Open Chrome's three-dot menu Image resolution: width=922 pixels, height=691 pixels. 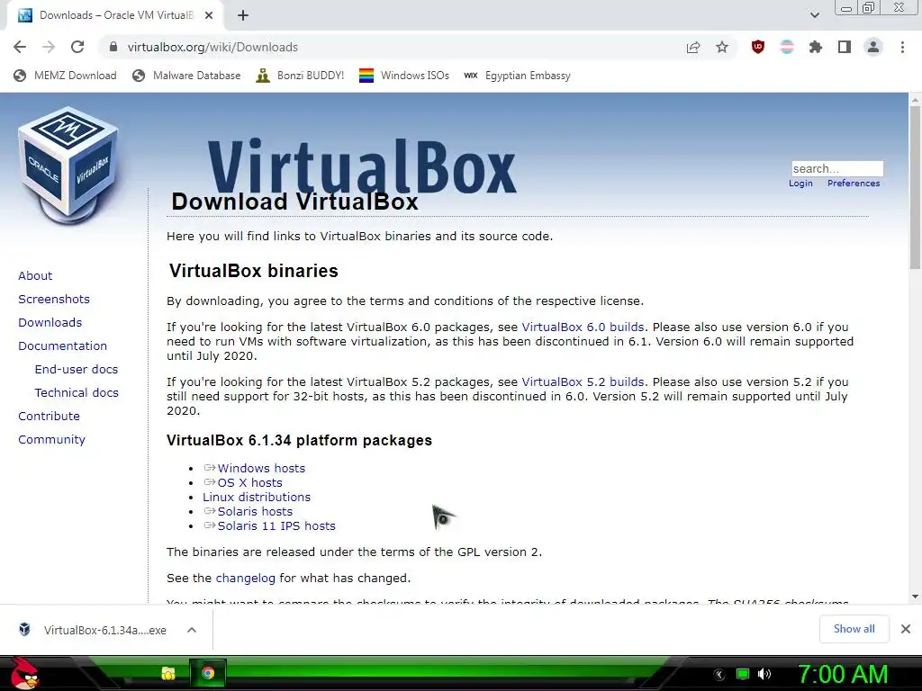(x=902, y=47)
